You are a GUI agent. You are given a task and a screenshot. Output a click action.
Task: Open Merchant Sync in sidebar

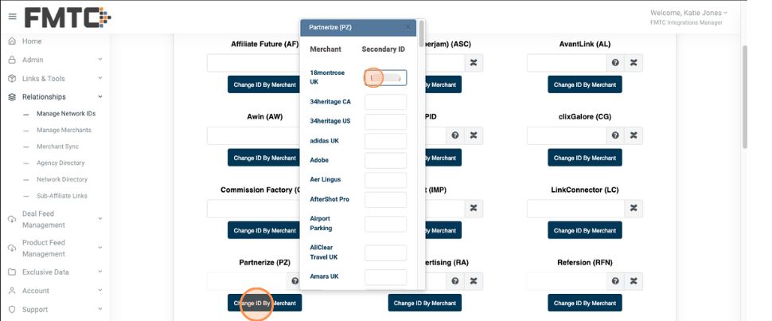57,147
